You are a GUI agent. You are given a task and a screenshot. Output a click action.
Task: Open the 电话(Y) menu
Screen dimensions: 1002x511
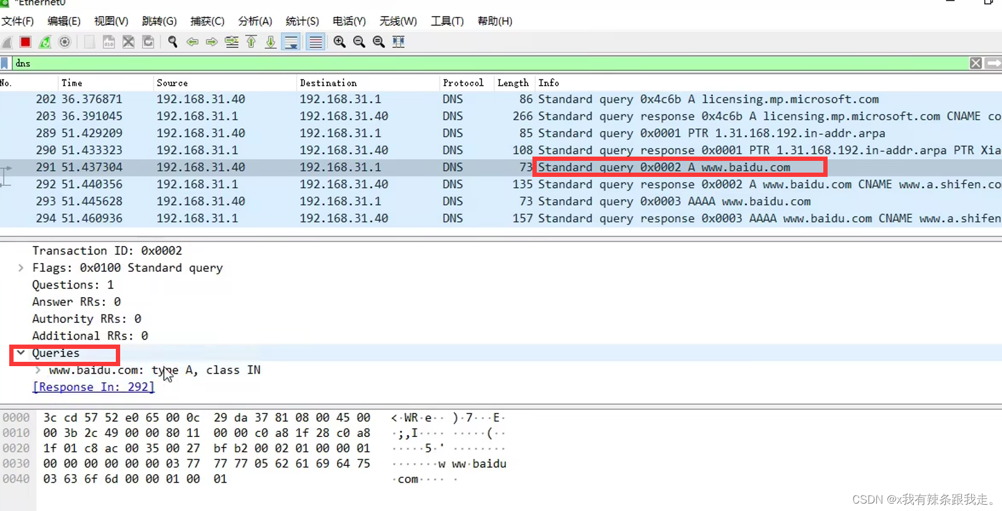349,21
